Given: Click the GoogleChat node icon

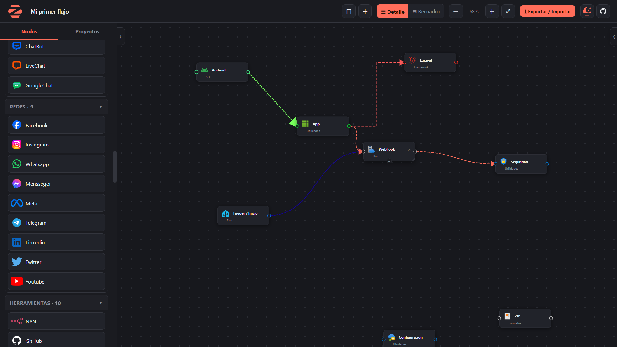Looking at the screenshot, I should pyautogui.click(x=17, y=85).
